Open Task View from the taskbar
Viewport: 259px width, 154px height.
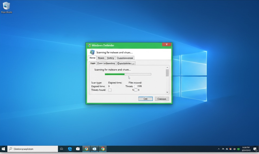click(x=61, y=149)
